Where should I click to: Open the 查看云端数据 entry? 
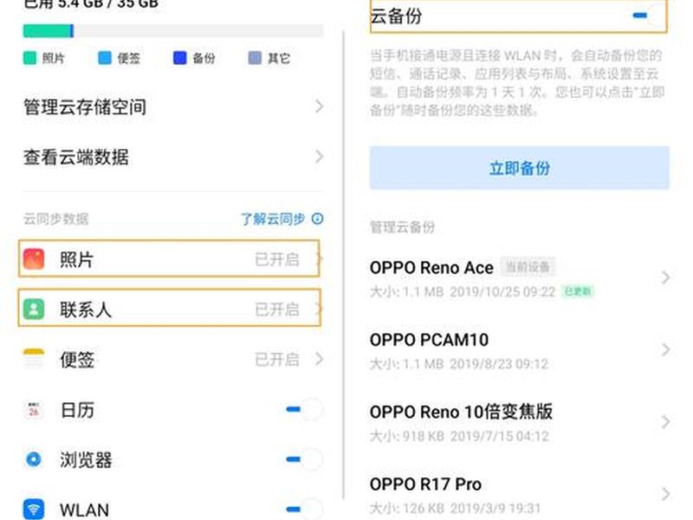coord(173,157)
